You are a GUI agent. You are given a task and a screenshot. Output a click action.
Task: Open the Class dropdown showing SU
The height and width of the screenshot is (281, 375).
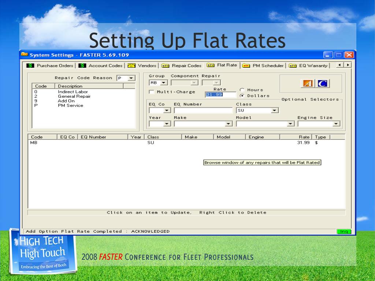pyautogui.click(x=275, y=110)
